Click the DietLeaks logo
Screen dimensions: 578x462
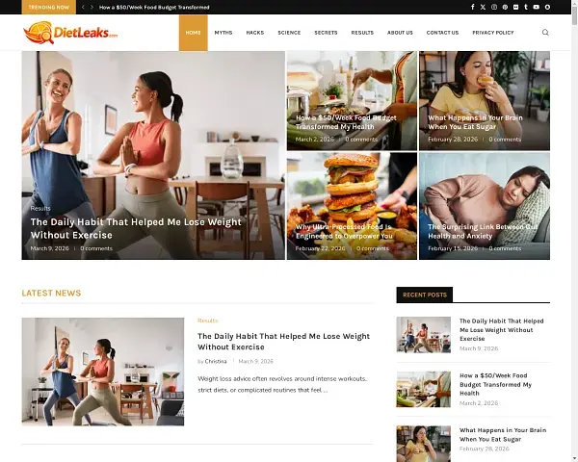[x=70, y=33]
